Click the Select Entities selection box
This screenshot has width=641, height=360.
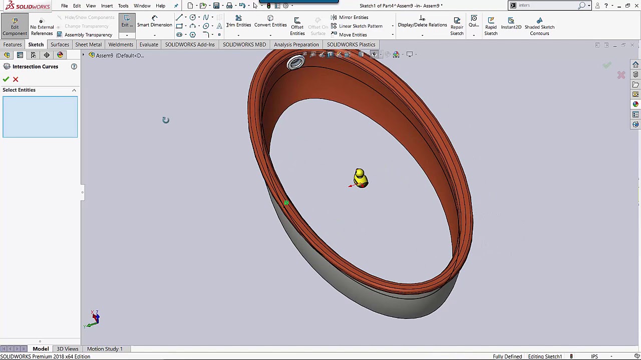pyautogui.click(x=40, y=117)
